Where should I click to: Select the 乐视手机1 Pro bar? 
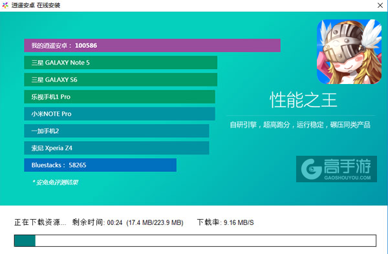point(120,97)
